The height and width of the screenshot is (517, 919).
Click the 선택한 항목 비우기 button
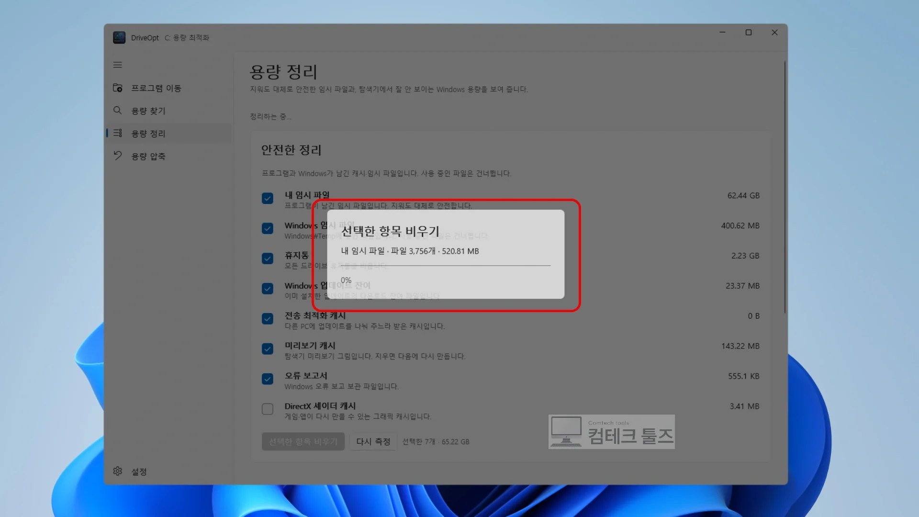303,441
